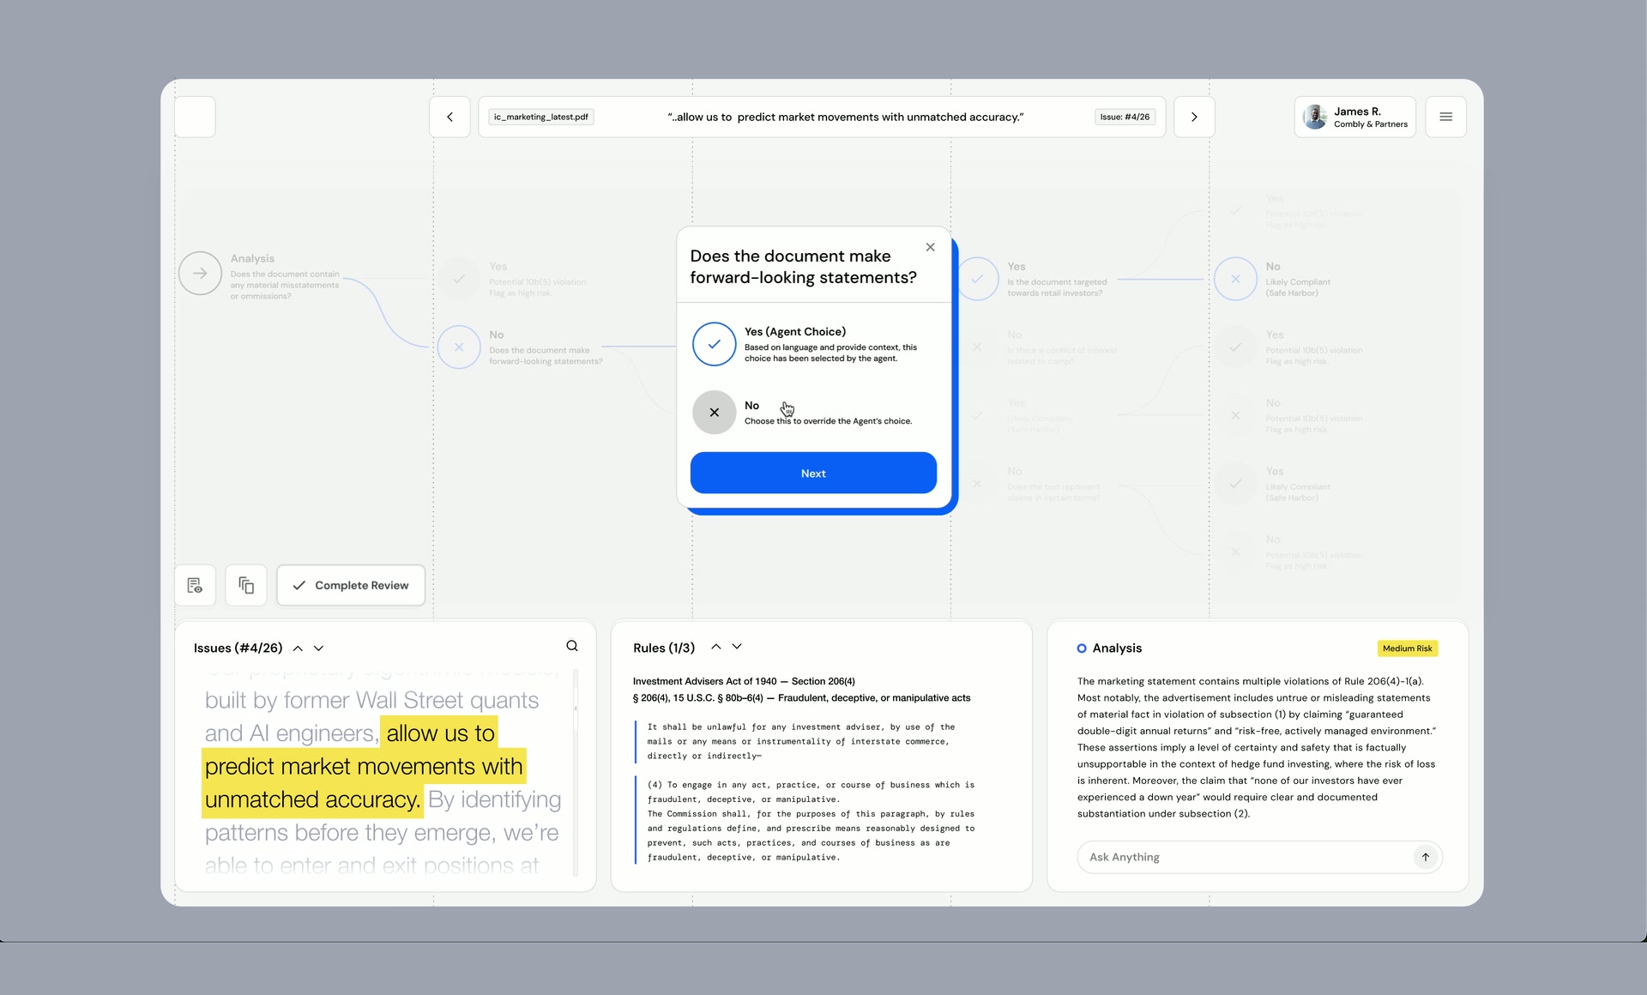Collapse Issues list with up chevron
The height and width of the screenshot is (995, 1647).
tap(298, 648)
